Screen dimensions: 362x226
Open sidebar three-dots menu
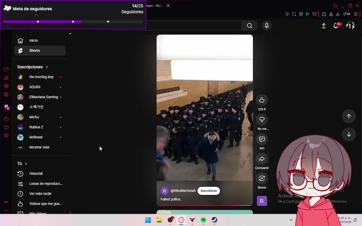coord(6,210)
